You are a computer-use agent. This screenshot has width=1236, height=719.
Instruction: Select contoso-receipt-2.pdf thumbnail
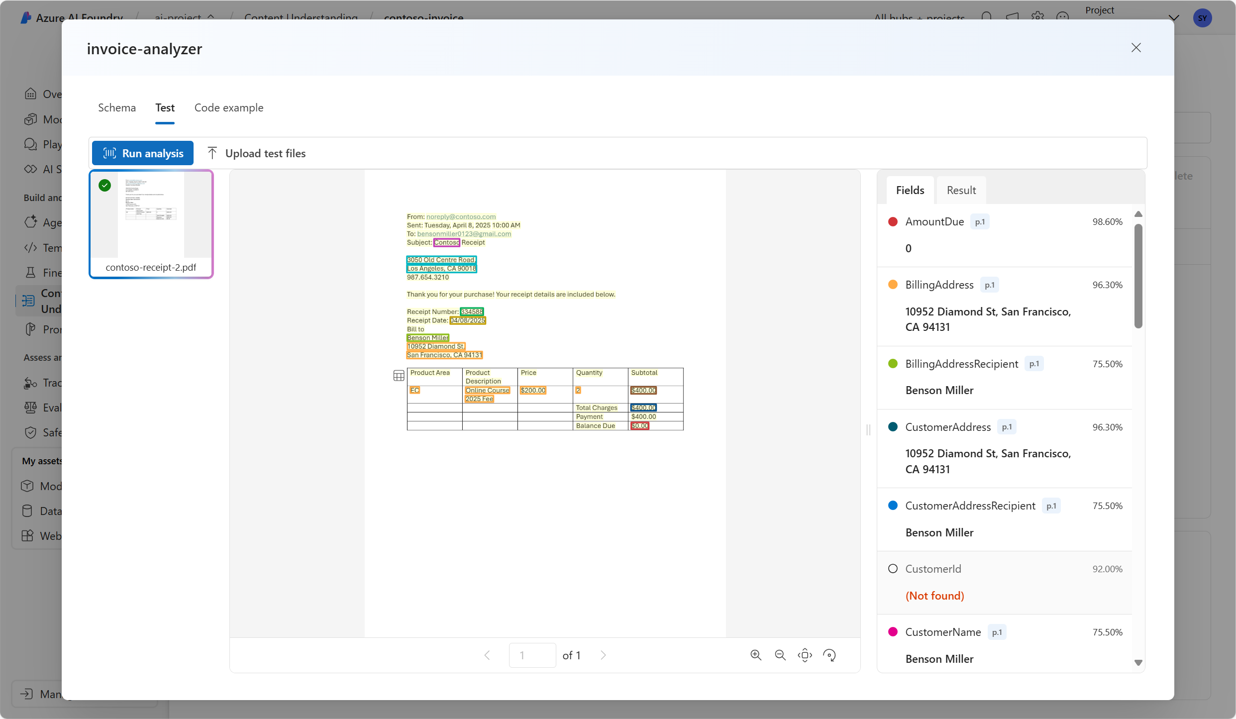click(151, 224)
